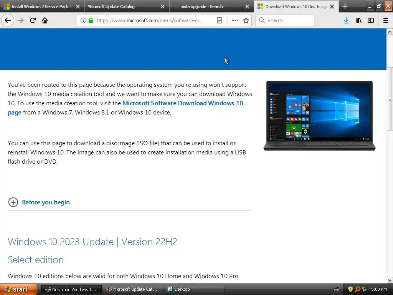Click the Select edition heading
The width and height of the screenshot is (393, 295).
pyautogui.click(x=36, y=260)
